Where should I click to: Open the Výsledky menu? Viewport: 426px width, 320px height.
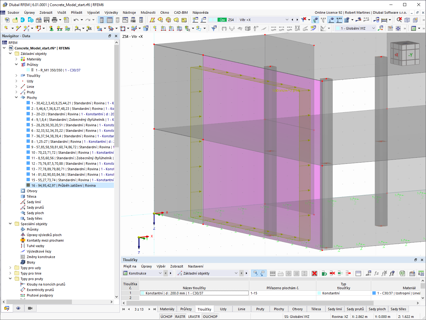[111, 13]
